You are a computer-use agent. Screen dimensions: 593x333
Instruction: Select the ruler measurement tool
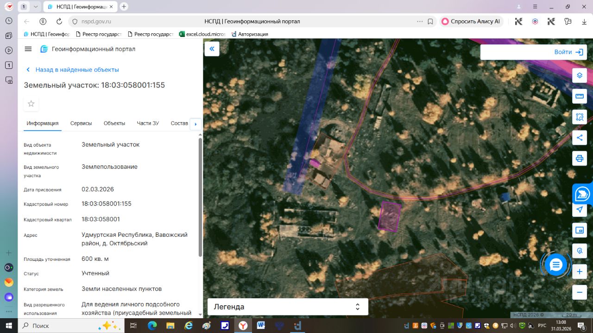coord(580,96)
